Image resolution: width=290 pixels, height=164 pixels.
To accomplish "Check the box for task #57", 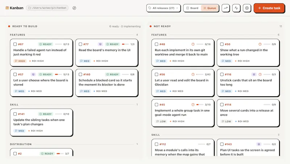I will (x=15, y=75).
